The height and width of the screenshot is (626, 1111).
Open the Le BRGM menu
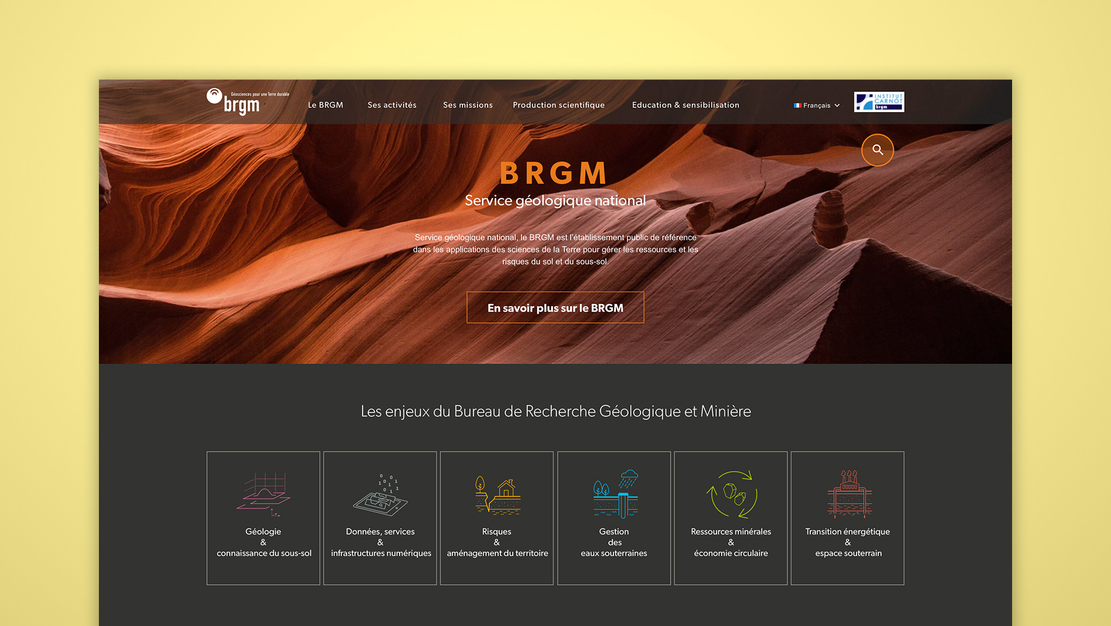coord(325,105)
